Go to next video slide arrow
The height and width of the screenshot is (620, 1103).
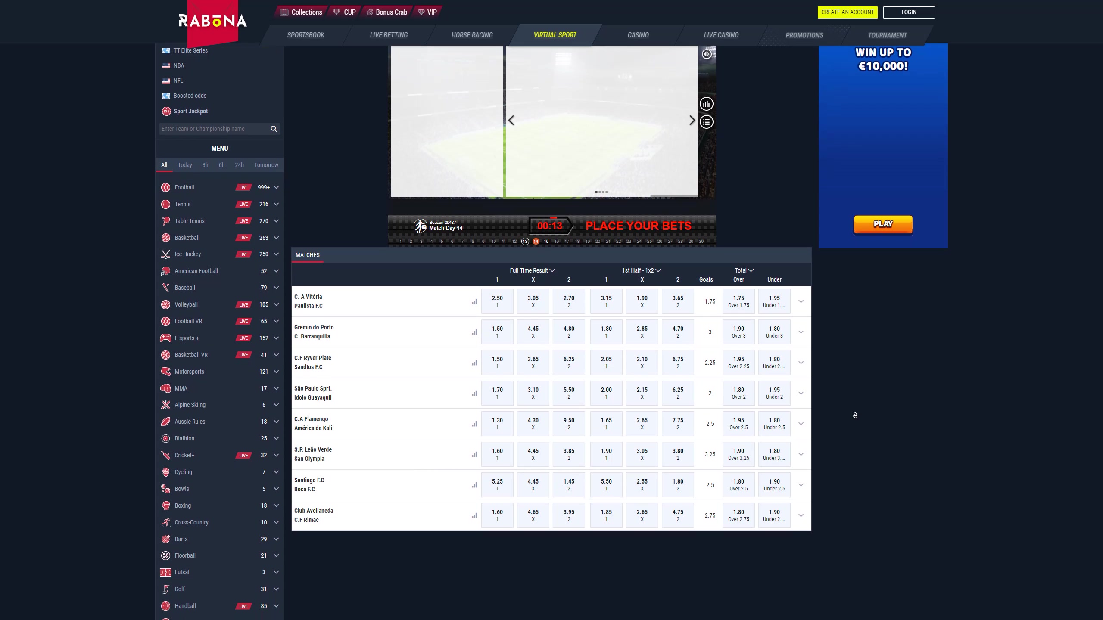(x=692, y=121)
